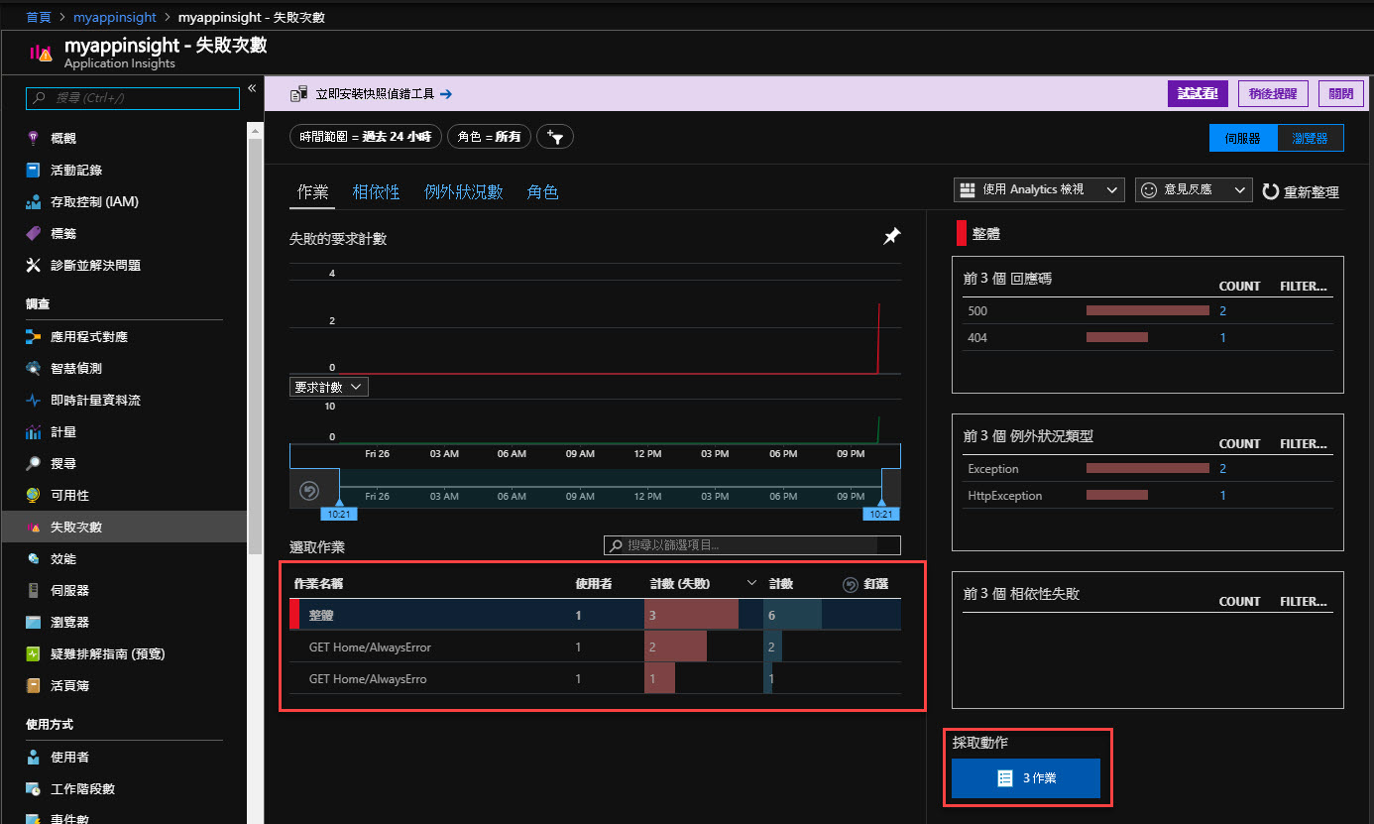Screen dimensions: 1374x824
Task: Select the 可用性 availability globe icon
Action: coord(34,495)
